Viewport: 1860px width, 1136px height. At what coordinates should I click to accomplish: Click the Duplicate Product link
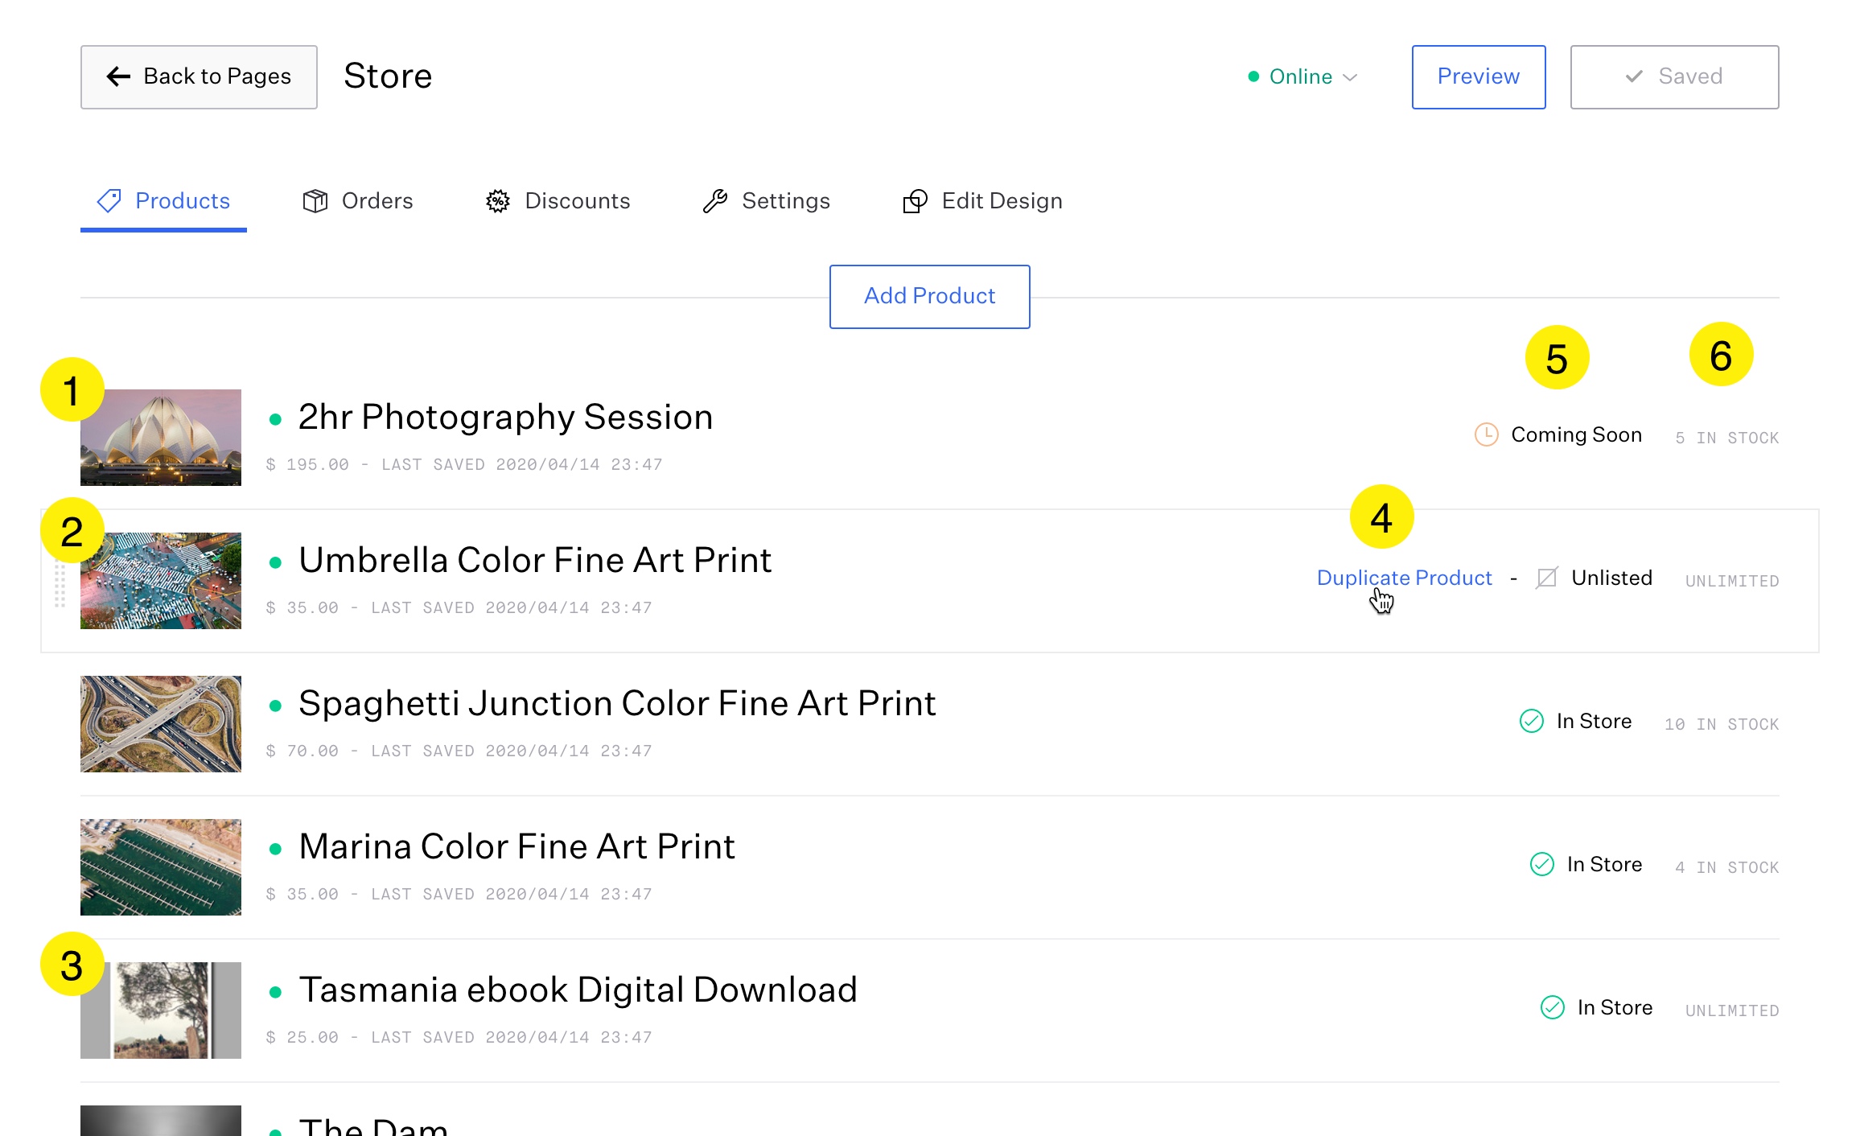1404,578
